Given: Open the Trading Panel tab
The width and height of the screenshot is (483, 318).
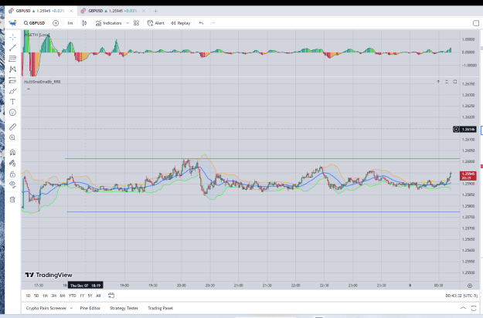Looking at the screenshot, I should point(160,308).
